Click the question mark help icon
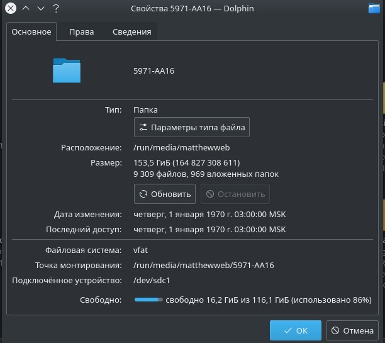Viewport: 385px width, 343px height. (x=56, y=9)
